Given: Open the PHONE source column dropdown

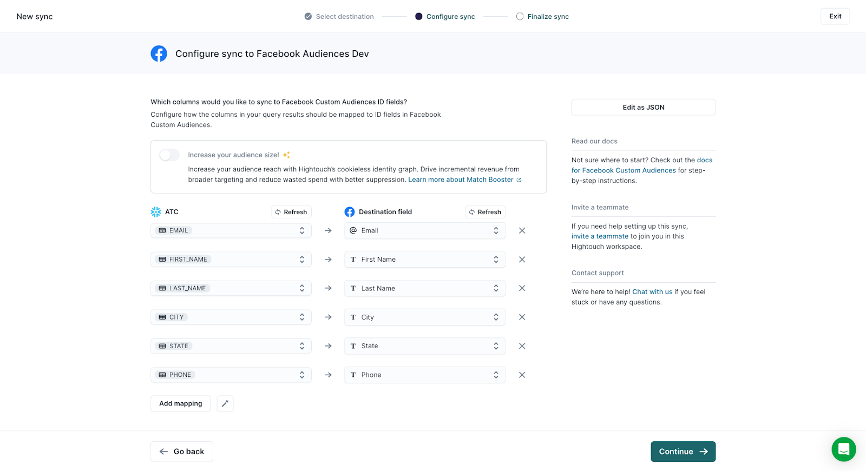Looking at the screenshot, I should 231,375.
